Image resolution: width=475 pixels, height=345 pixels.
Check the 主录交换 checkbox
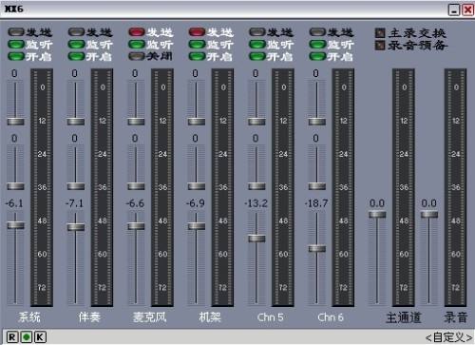[x=380, y=33]
